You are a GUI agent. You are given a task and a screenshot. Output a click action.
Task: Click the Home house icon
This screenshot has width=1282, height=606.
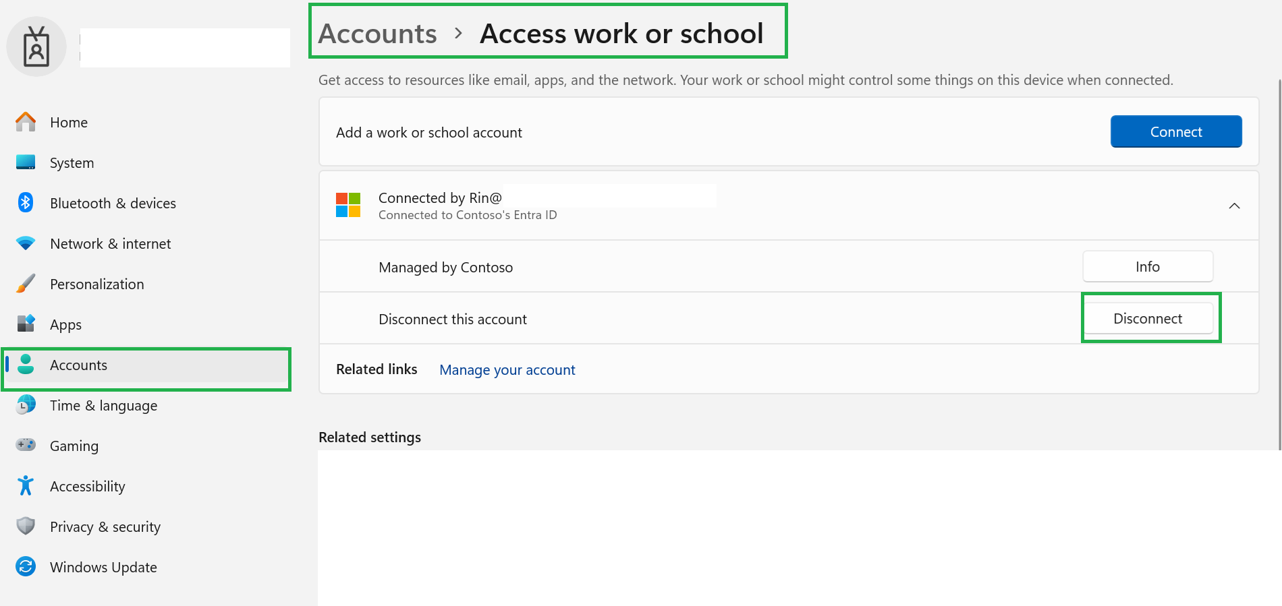[26, 122]
